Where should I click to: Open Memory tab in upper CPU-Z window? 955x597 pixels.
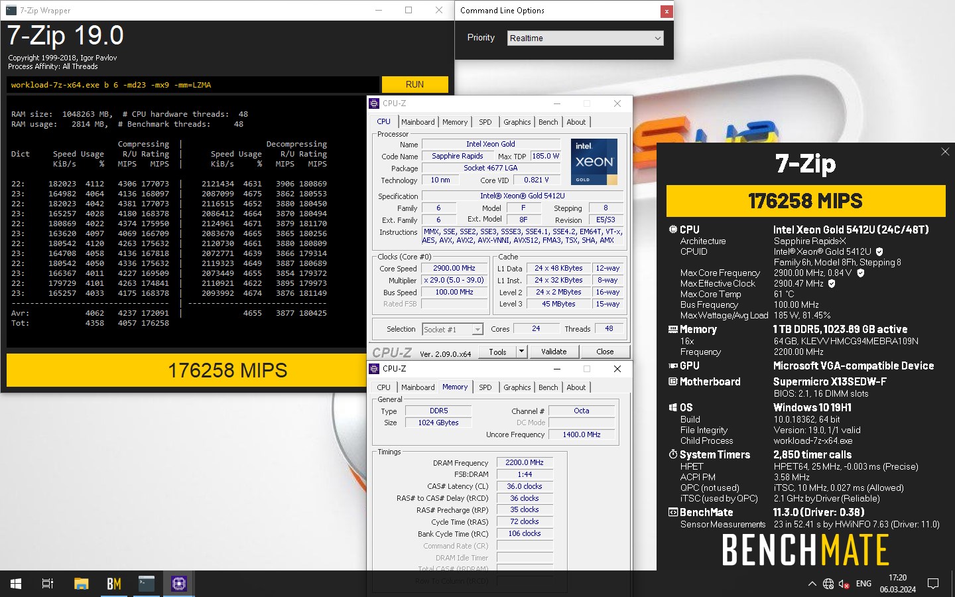click(x=455, y=122)
